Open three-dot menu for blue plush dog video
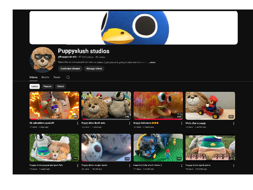The width and height of the screenshot is (253, 190). [x=130, y=166]
